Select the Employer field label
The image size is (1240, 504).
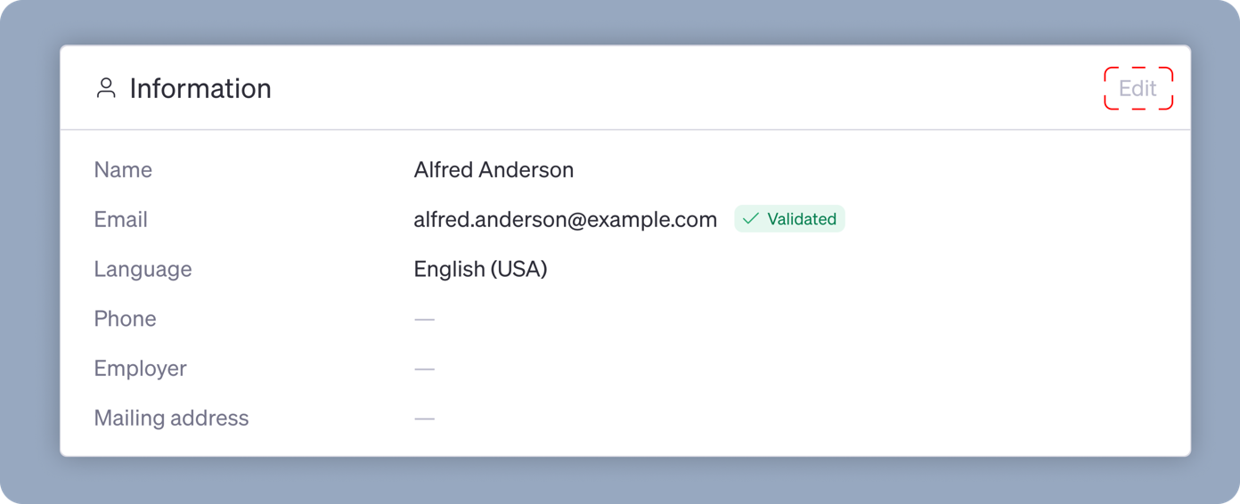[140, 369]
